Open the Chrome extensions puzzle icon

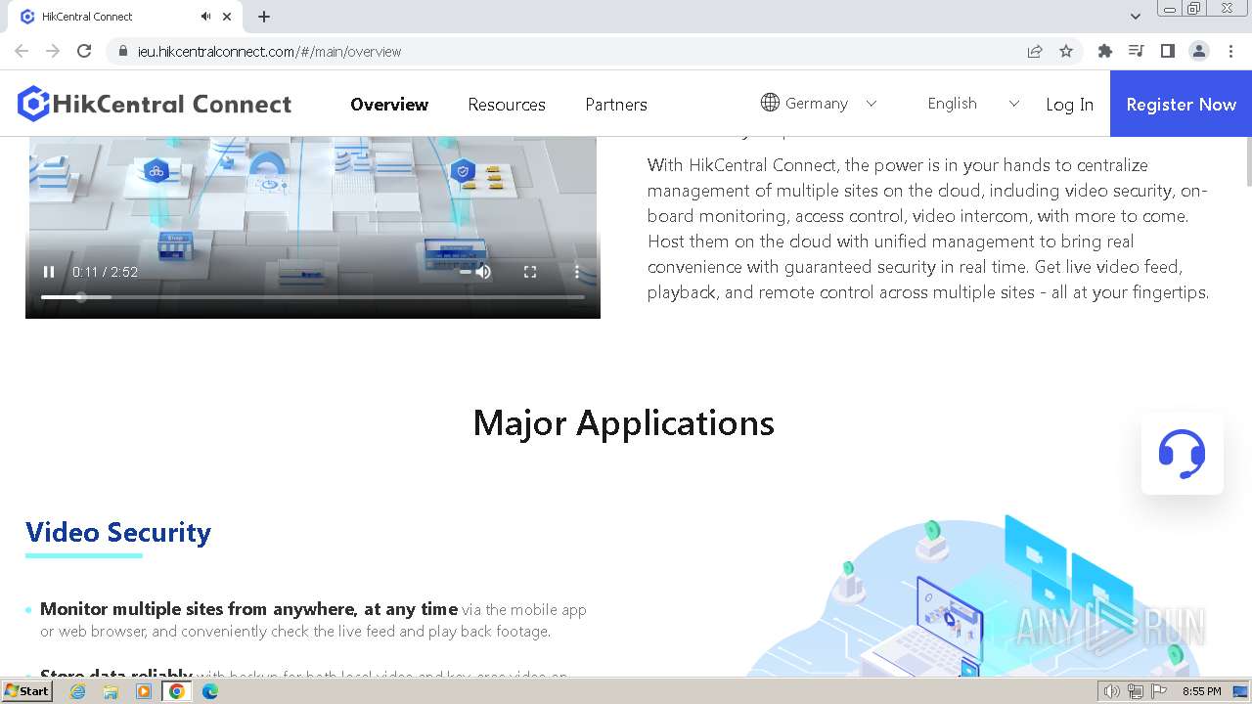click(1105, 51)
